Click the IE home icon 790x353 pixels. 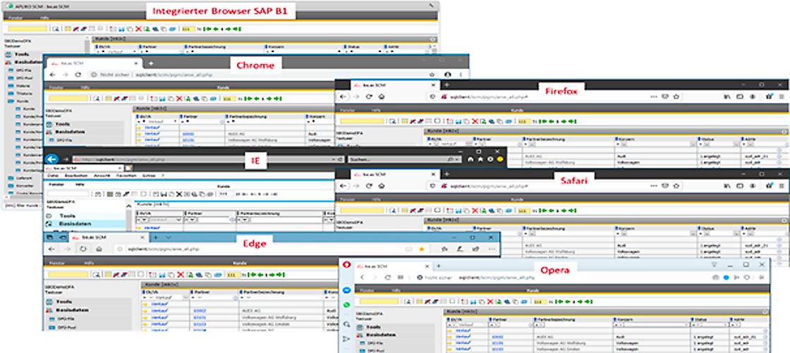click(470, 160)
